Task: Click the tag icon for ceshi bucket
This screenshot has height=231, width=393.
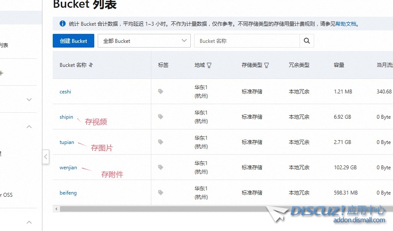Action: point(161,91)
